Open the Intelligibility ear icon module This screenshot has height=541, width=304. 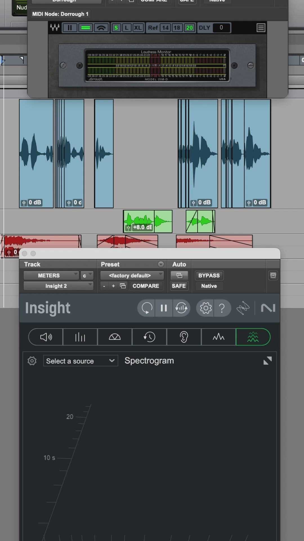(184, 337)
